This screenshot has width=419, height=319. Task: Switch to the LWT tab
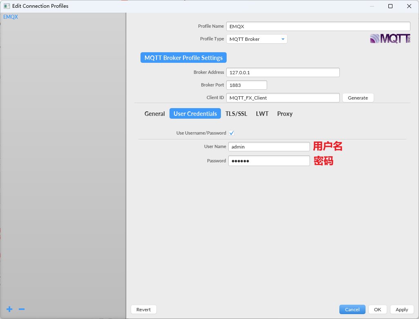coord(262,113)
